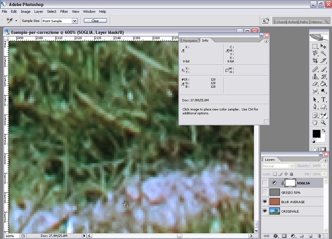Hide the BLUR AVERAGE layer

pyautogui.click(x=265, y=202)
